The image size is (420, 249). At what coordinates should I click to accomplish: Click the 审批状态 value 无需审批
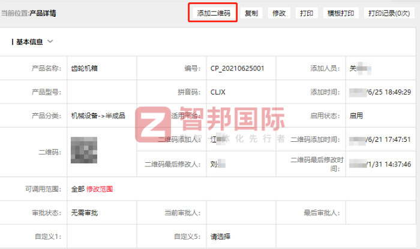pos(85,212)
